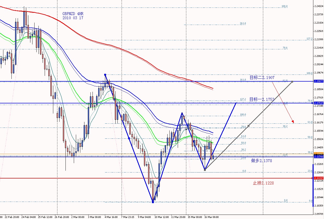Click the 2.19674 price axis value
The image size is (324, 219).
coord(318,72)
